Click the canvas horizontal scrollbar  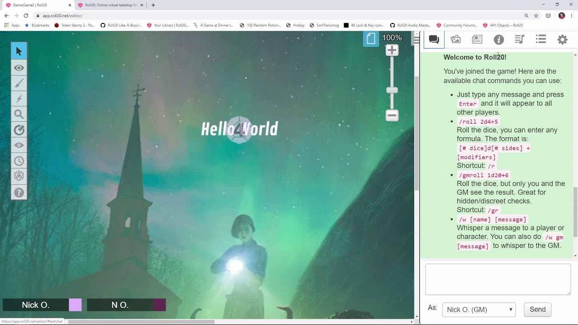point(141,322)
